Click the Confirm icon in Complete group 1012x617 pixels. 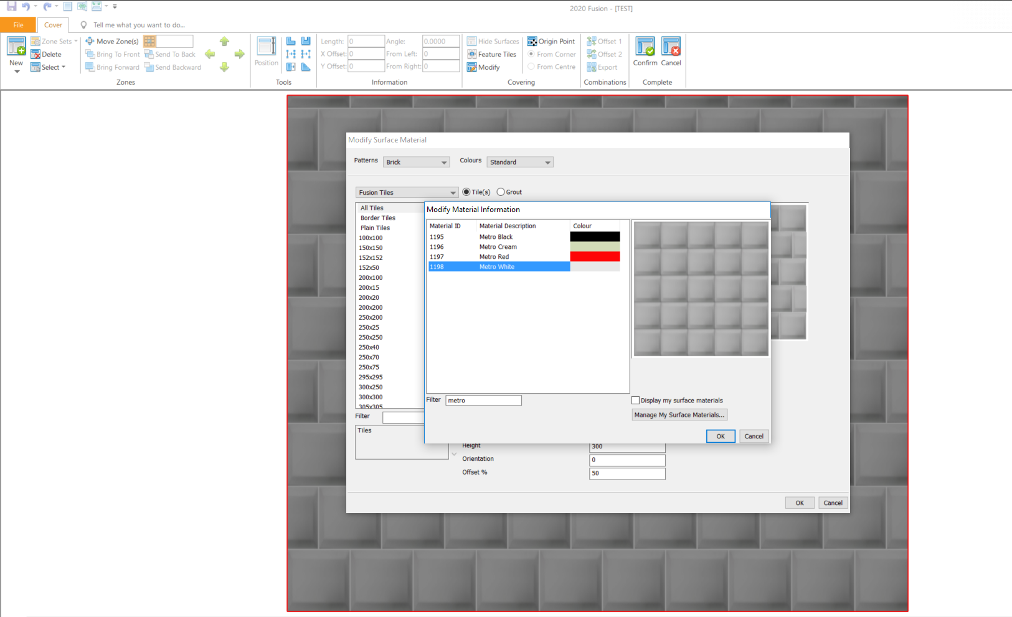click(x=645, y=46)
